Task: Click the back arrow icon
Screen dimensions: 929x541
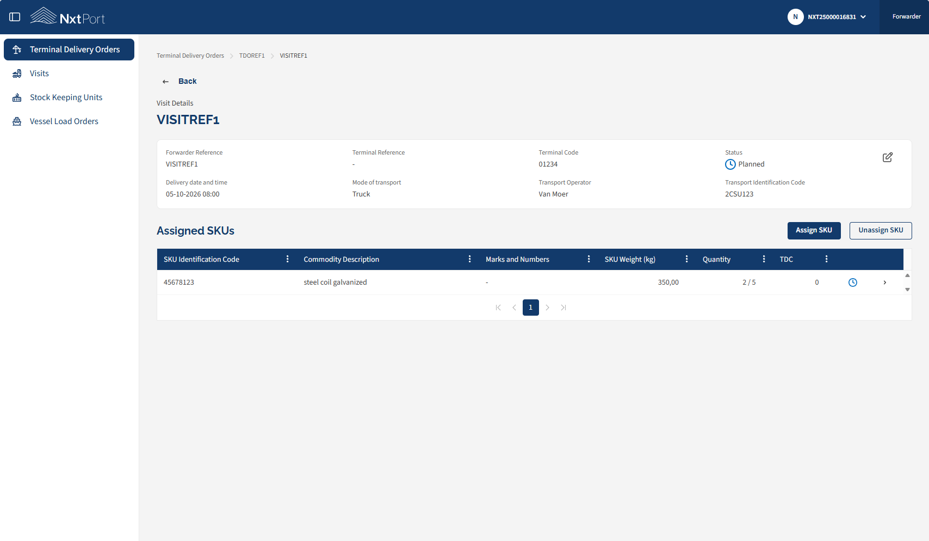Action: pos(165,82)
